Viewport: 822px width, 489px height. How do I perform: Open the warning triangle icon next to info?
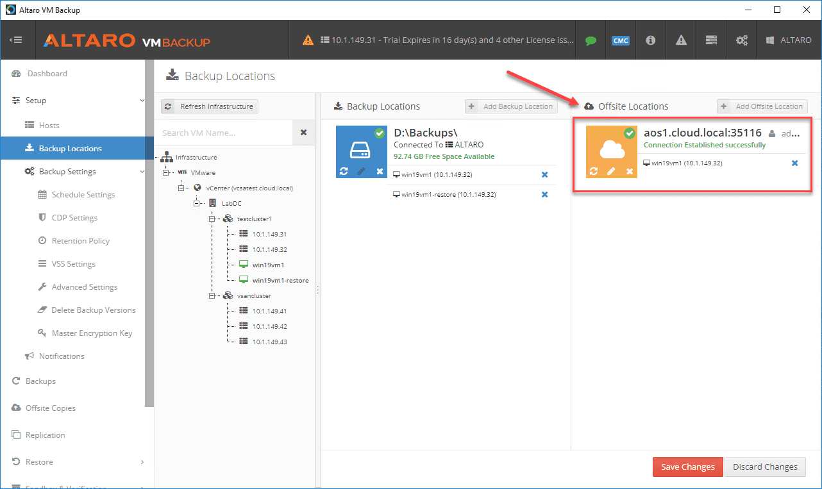[681, 40]
